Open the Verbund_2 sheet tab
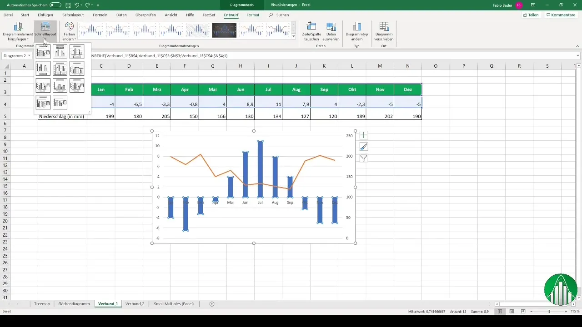 (x=135, y=304)
